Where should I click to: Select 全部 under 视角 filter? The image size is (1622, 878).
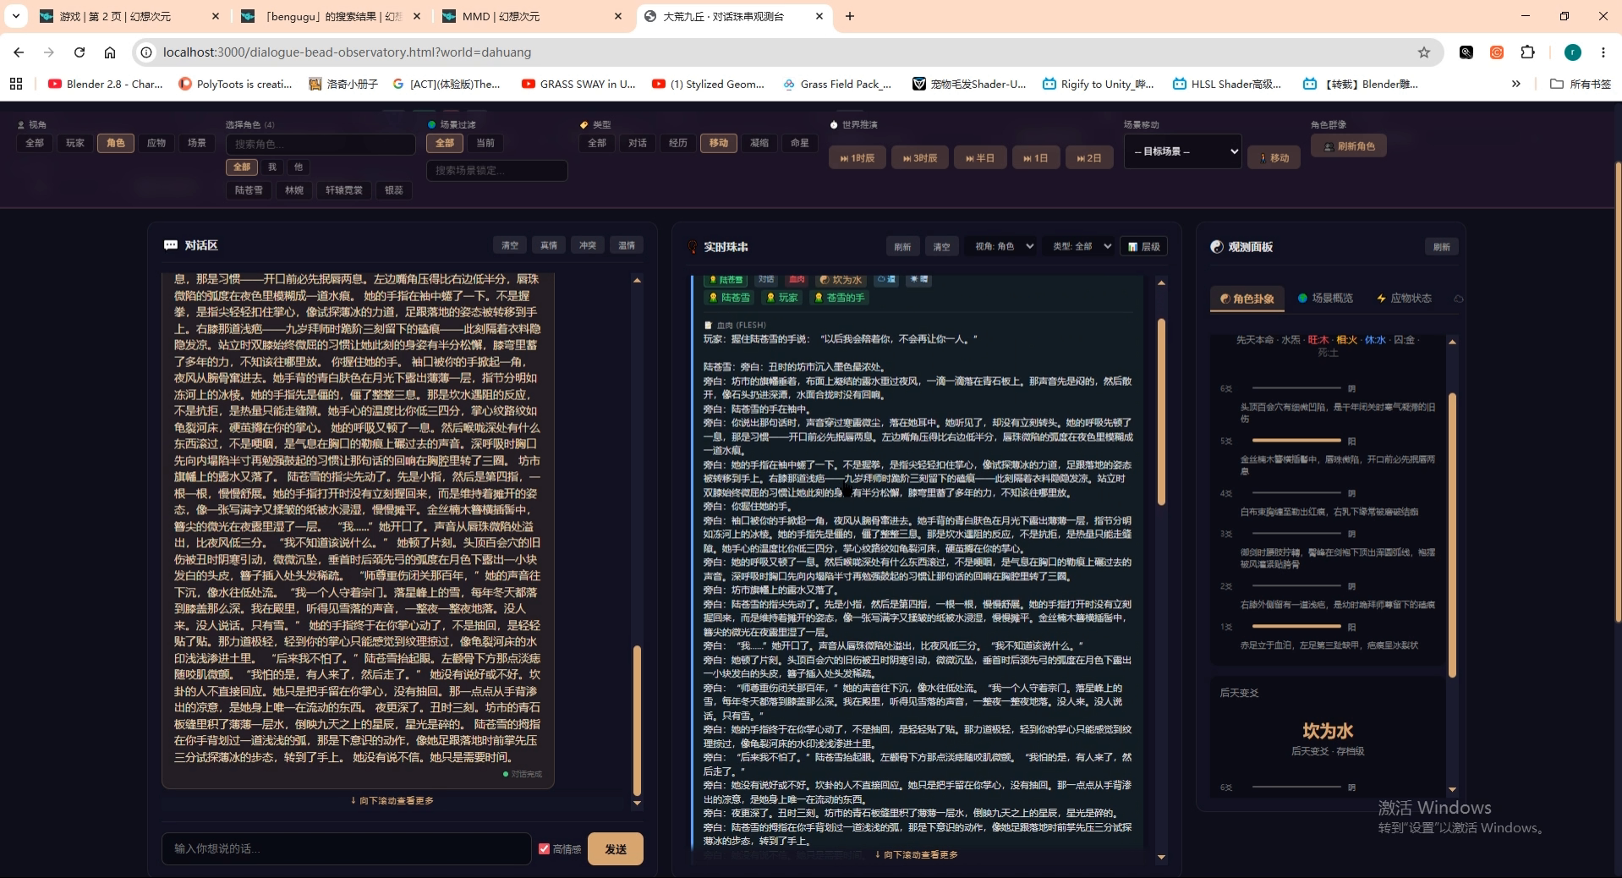tap(35, 143)
